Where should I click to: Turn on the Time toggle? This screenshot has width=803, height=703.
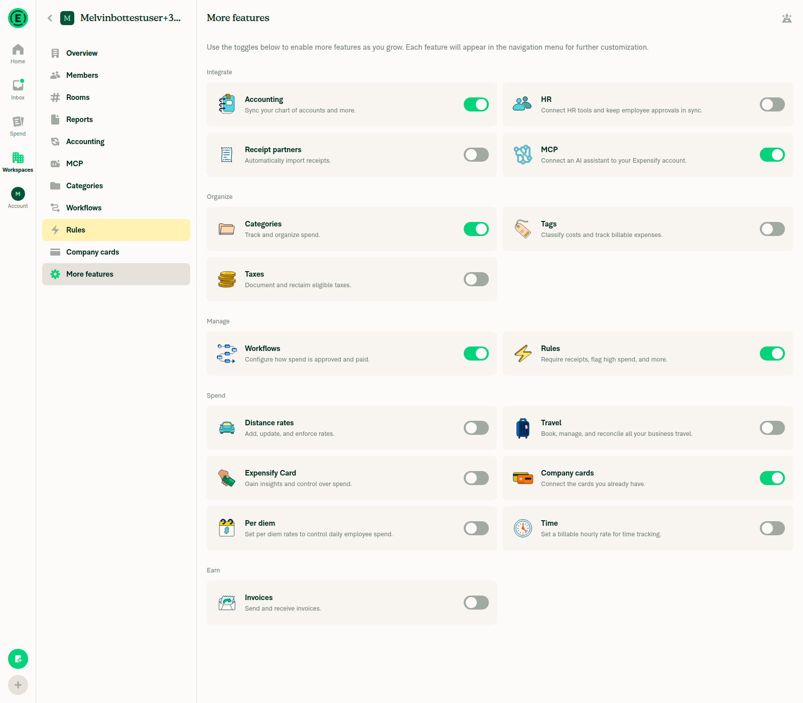(x=772, y=528)
